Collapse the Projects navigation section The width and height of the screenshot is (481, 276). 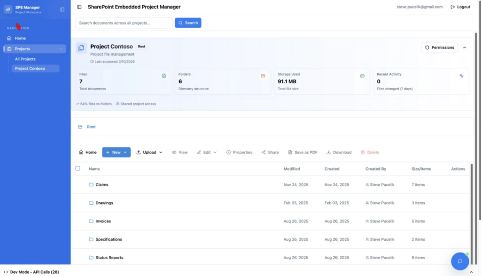coord(61,49)
